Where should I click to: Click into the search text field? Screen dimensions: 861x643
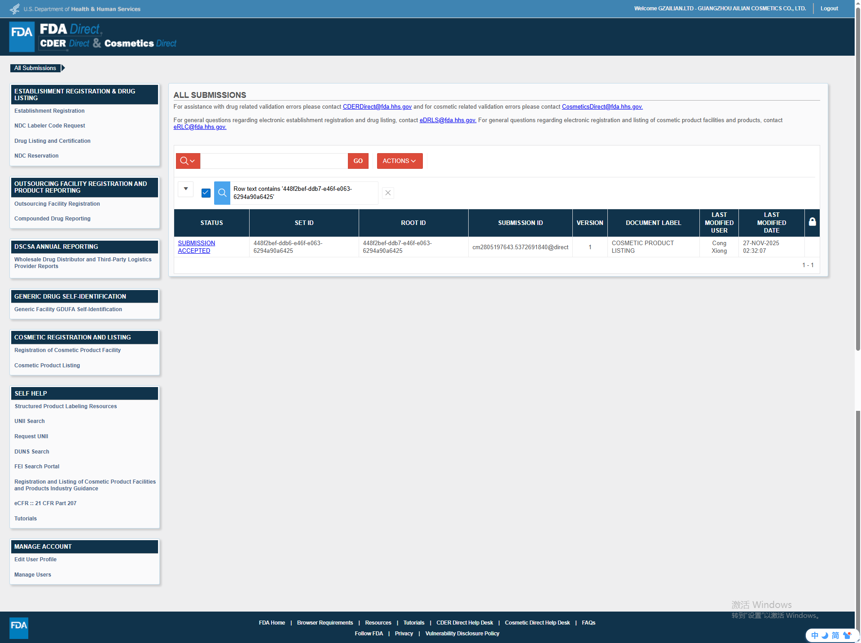[274, 161]
